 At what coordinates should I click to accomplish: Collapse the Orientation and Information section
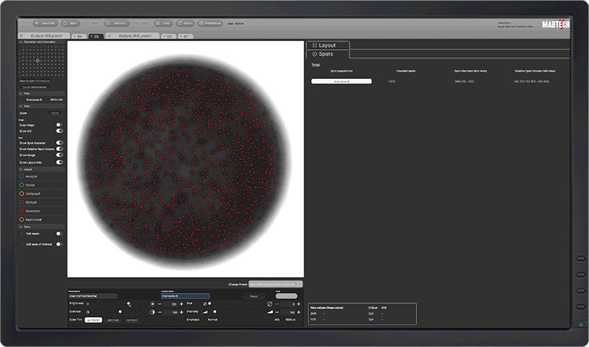[x=21, y=42]
